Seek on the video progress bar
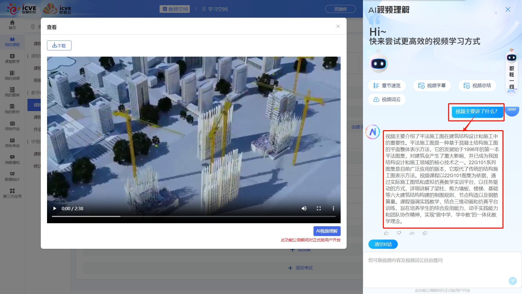 pos(194,216)
